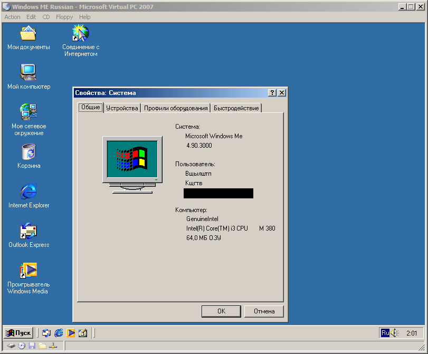This screenshot has width=428, height=354.
Task: Click the Отмена button
Action: 264,311
